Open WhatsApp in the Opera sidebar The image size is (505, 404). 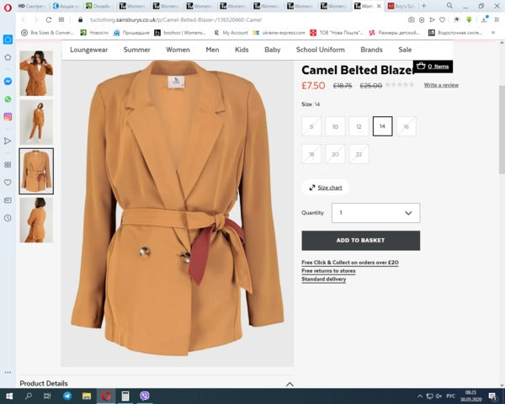coord(8,99)
